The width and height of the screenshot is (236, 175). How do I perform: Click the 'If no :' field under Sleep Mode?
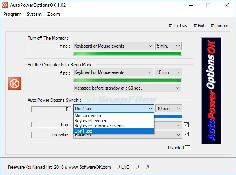click(x=51, y=73)
